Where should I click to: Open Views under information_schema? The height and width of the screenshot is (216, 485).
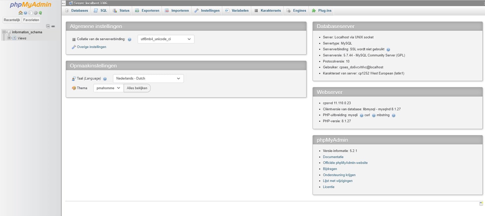(22, 38)
